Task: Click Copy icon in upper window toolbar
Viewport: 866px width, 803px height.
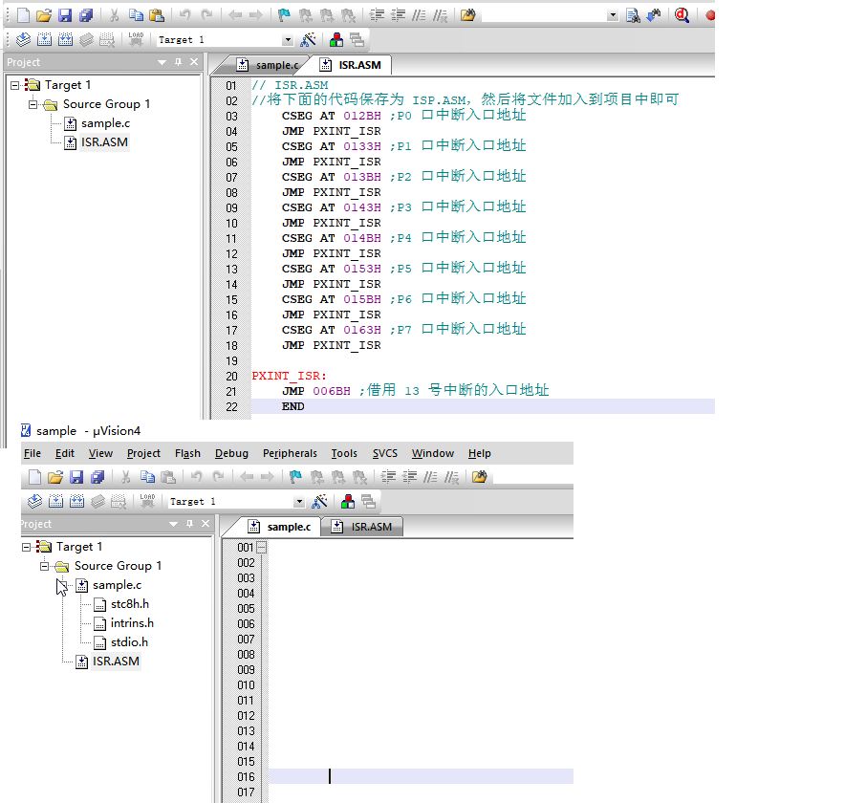Action: 136,15
